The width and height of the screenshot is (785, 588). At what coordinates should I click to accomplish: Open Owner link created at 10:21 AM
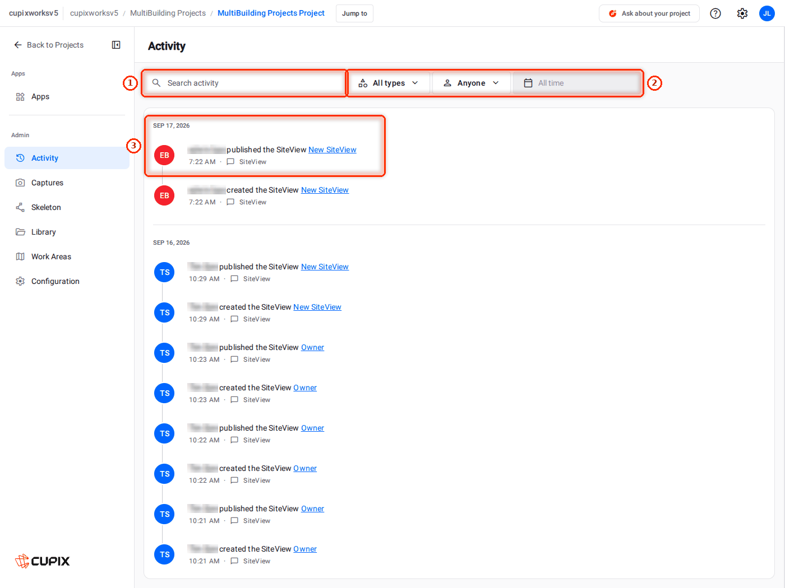tap(305, 549)
